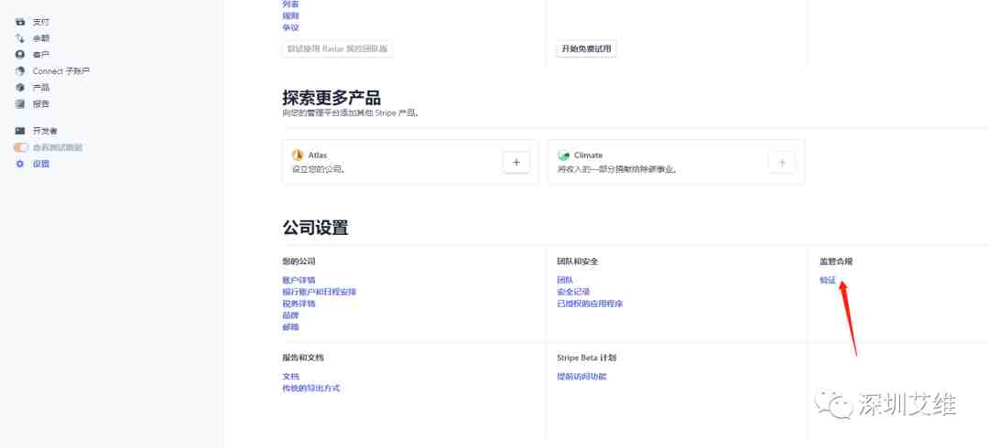The image size is (989, 448).
Task: Click the 产品 products icon in sidebar
Action: coord(20,88)
